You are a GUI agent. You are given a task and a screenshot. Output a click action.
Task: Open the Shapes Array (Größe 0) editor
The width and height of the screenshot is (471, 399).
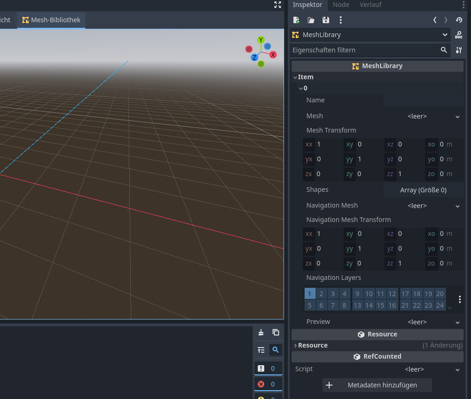423,190
